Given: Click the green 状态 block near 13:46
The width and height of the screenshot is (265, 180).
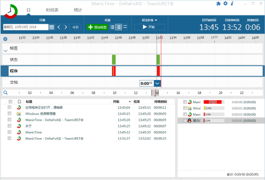Looking at the screenshot, I should pos(114,60).
